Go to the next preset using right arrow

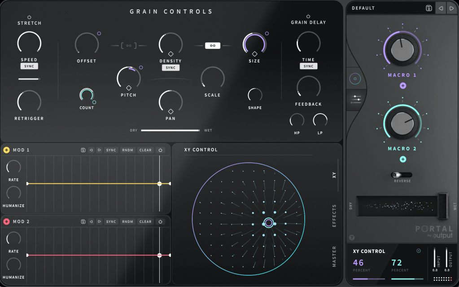451,8
